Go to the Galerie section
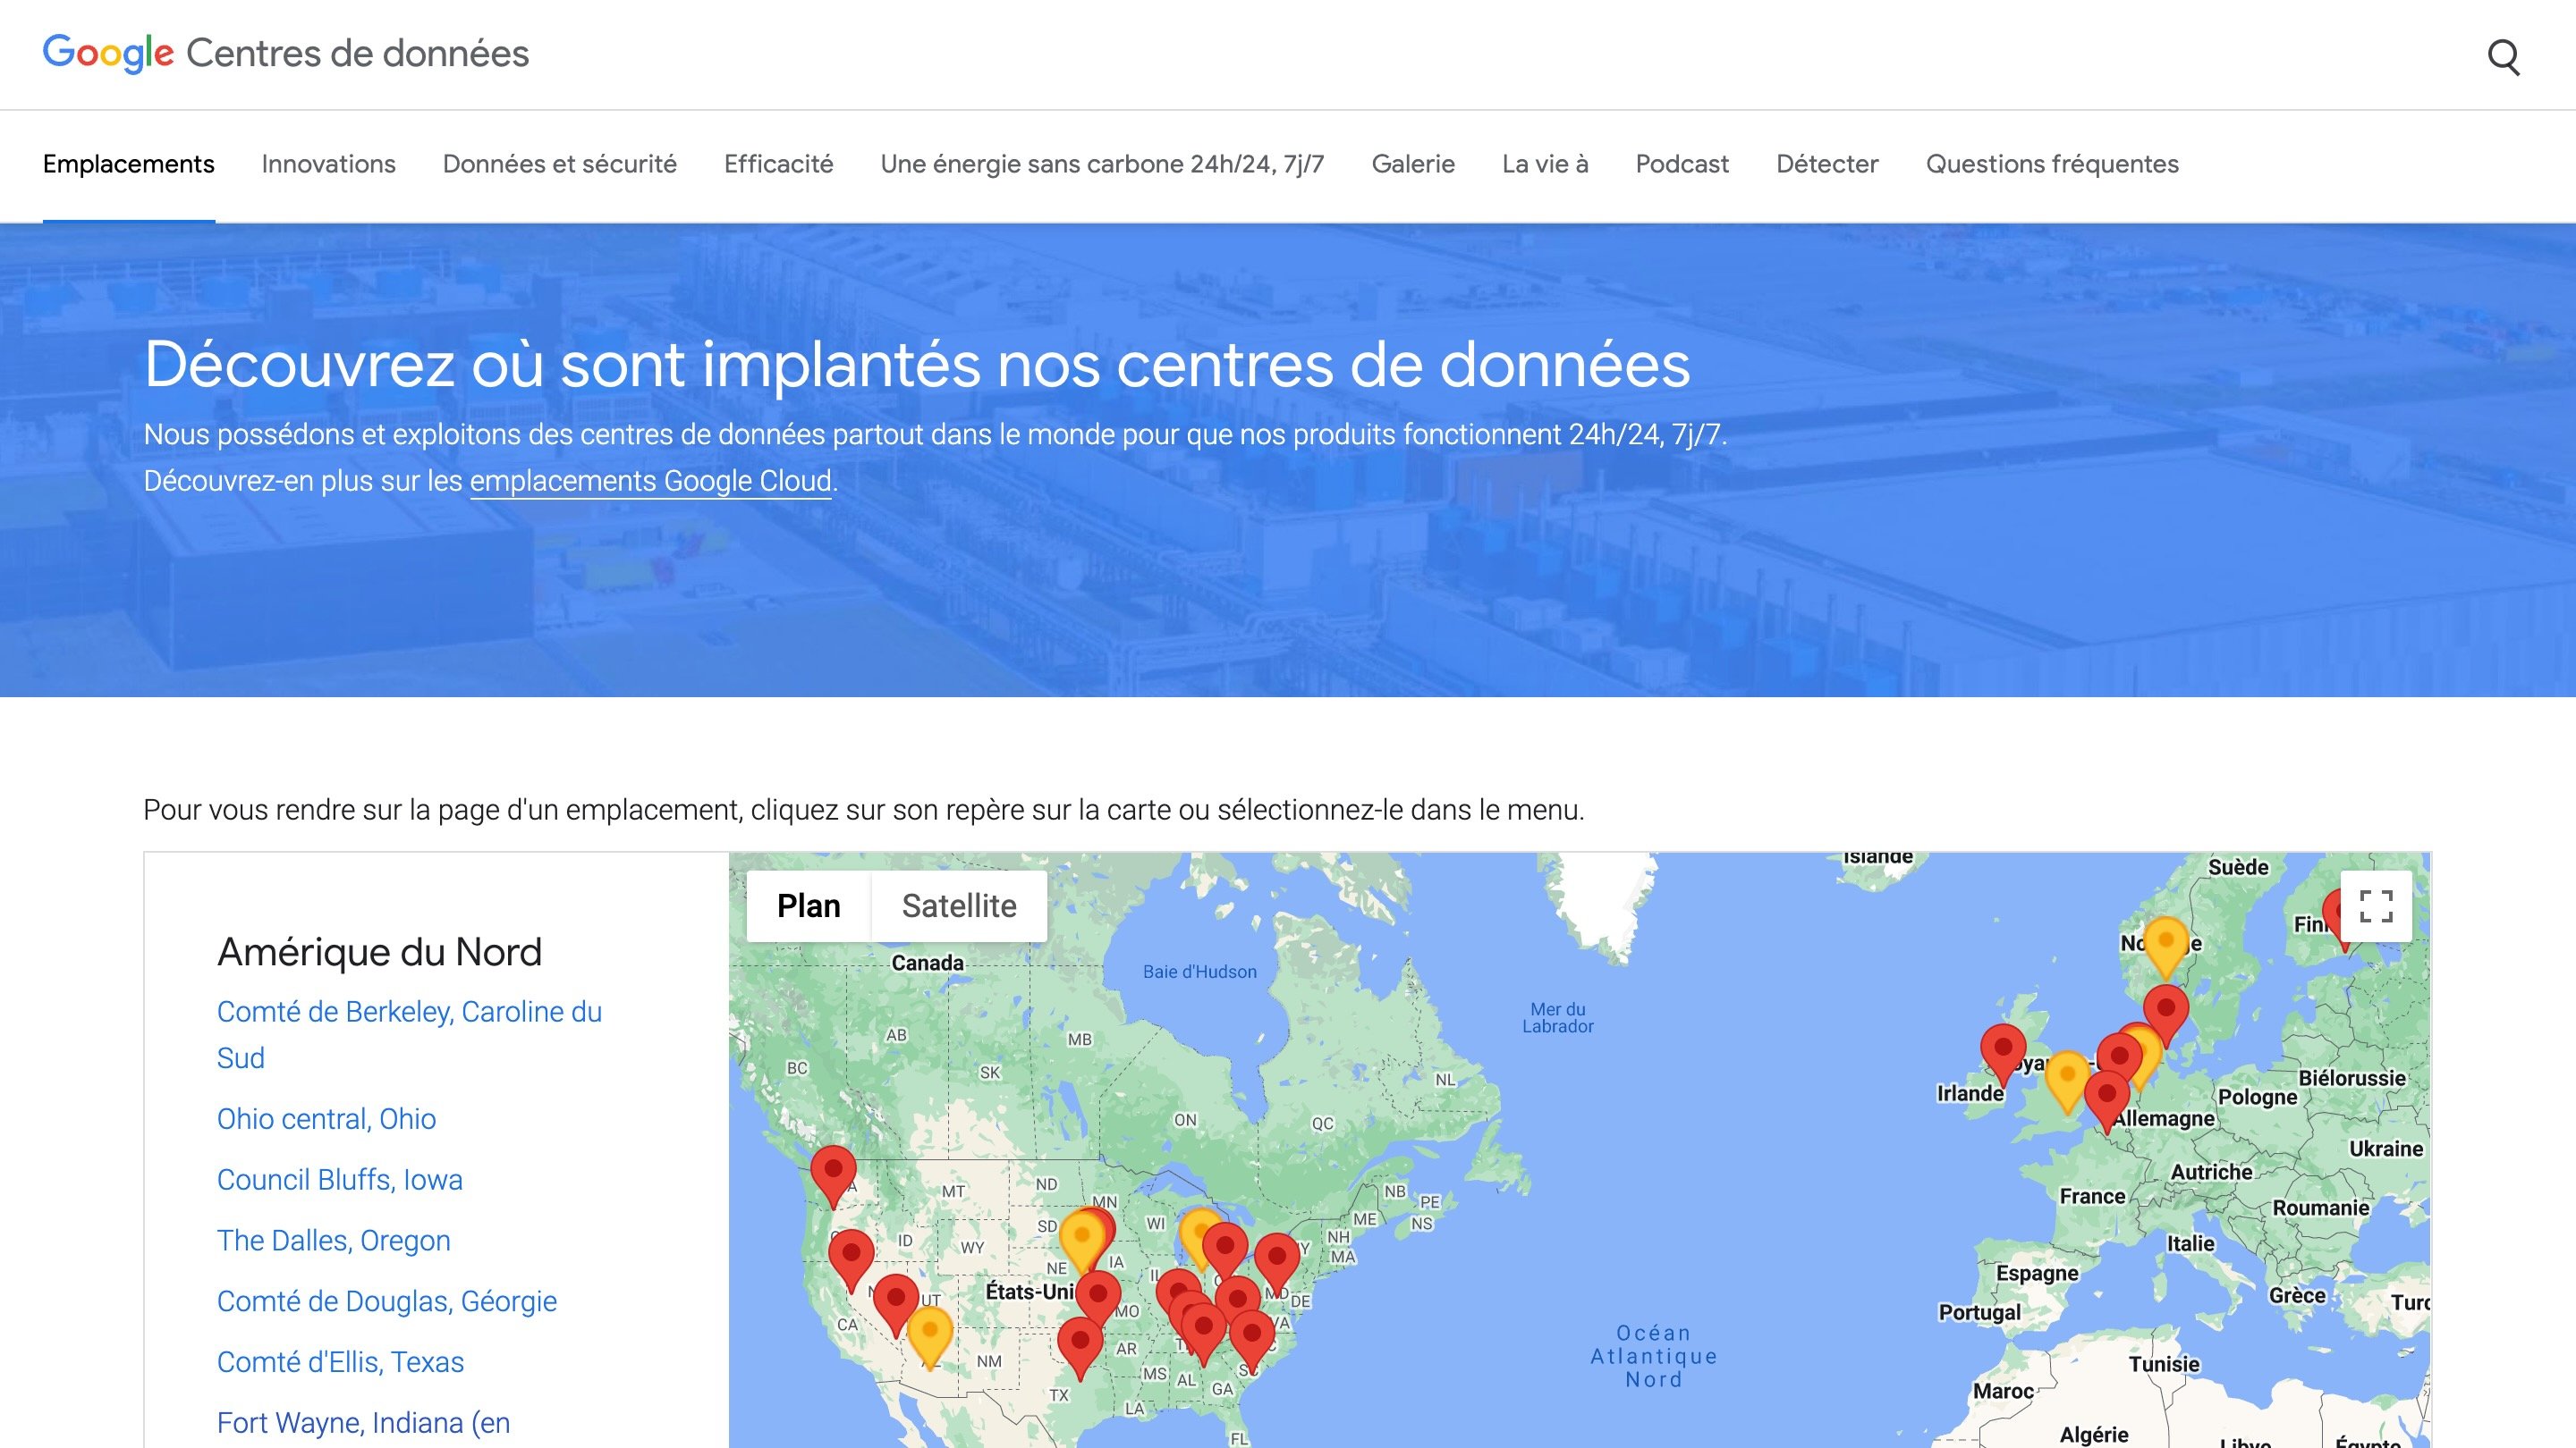The image size is (2576, 1448). pyautogui.click(x=1413, y=164)
